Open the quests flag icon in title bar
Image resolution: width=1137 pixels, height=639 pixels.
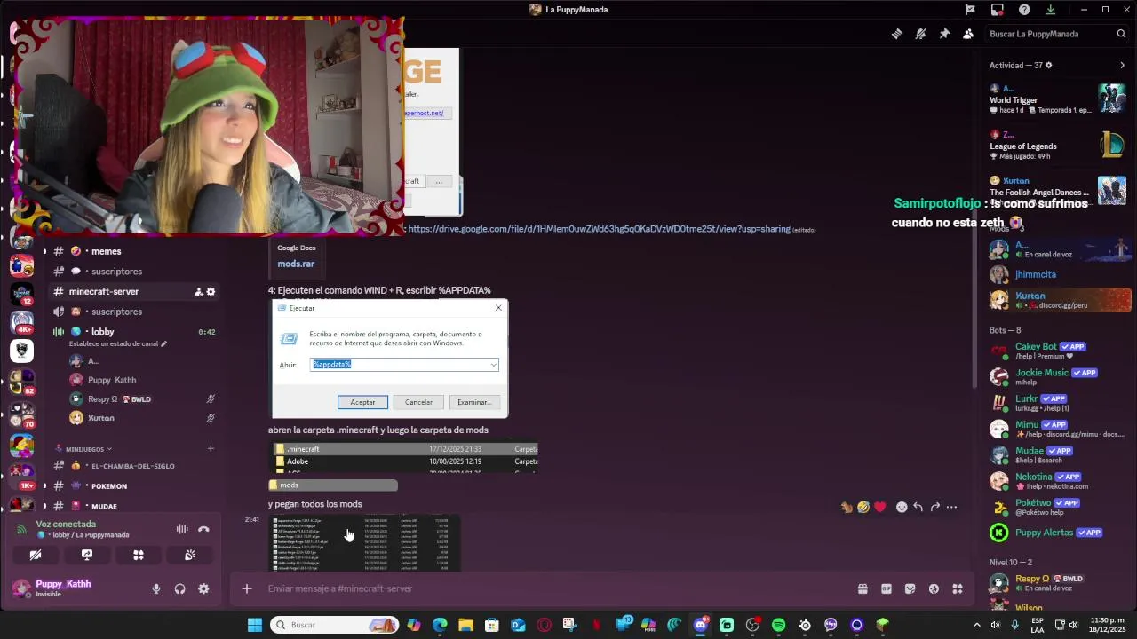point(970,10)
